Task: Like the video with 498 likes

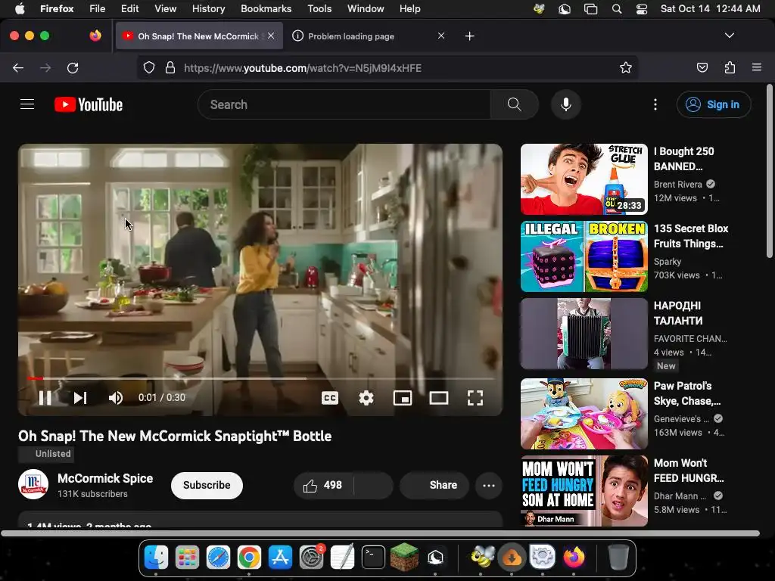Action: 323,485
